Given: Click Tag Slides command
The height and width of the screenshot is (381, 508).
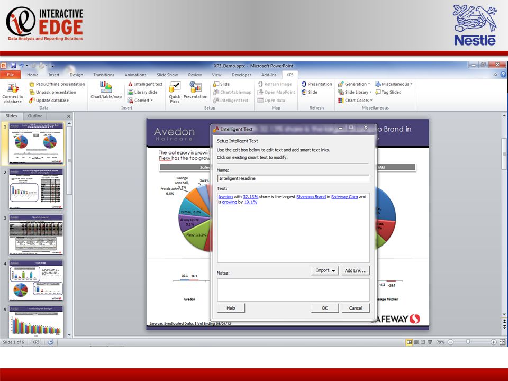Looking at the screenshot, I should (x=388, y=92).
